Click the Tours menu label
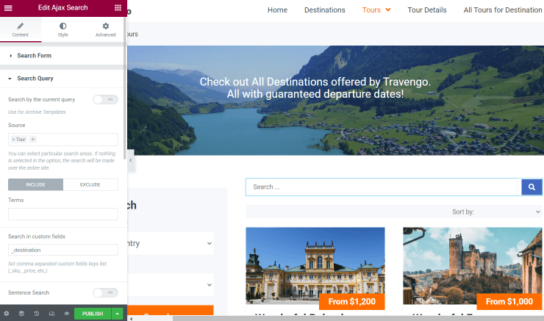Image resolution: width=544 pixels, height=321 pixels. pos(371,10)
